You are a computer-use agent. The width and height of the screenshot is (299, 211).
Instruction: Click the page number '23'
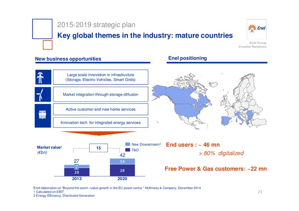[x=260, y=192]
